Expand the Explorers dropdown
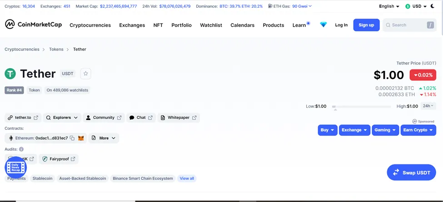Image resolution: width=443 pixels, height=202 pixels. [x=62, y=118]
